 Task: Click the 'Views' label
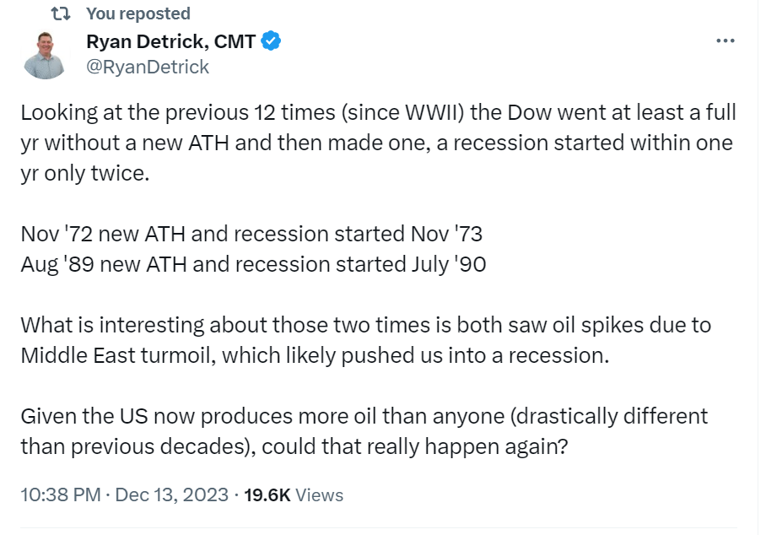coord(319,495)
